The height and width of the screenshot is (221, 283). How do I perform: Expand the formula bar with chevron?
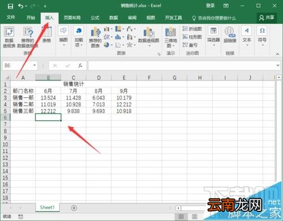(278, 65)
